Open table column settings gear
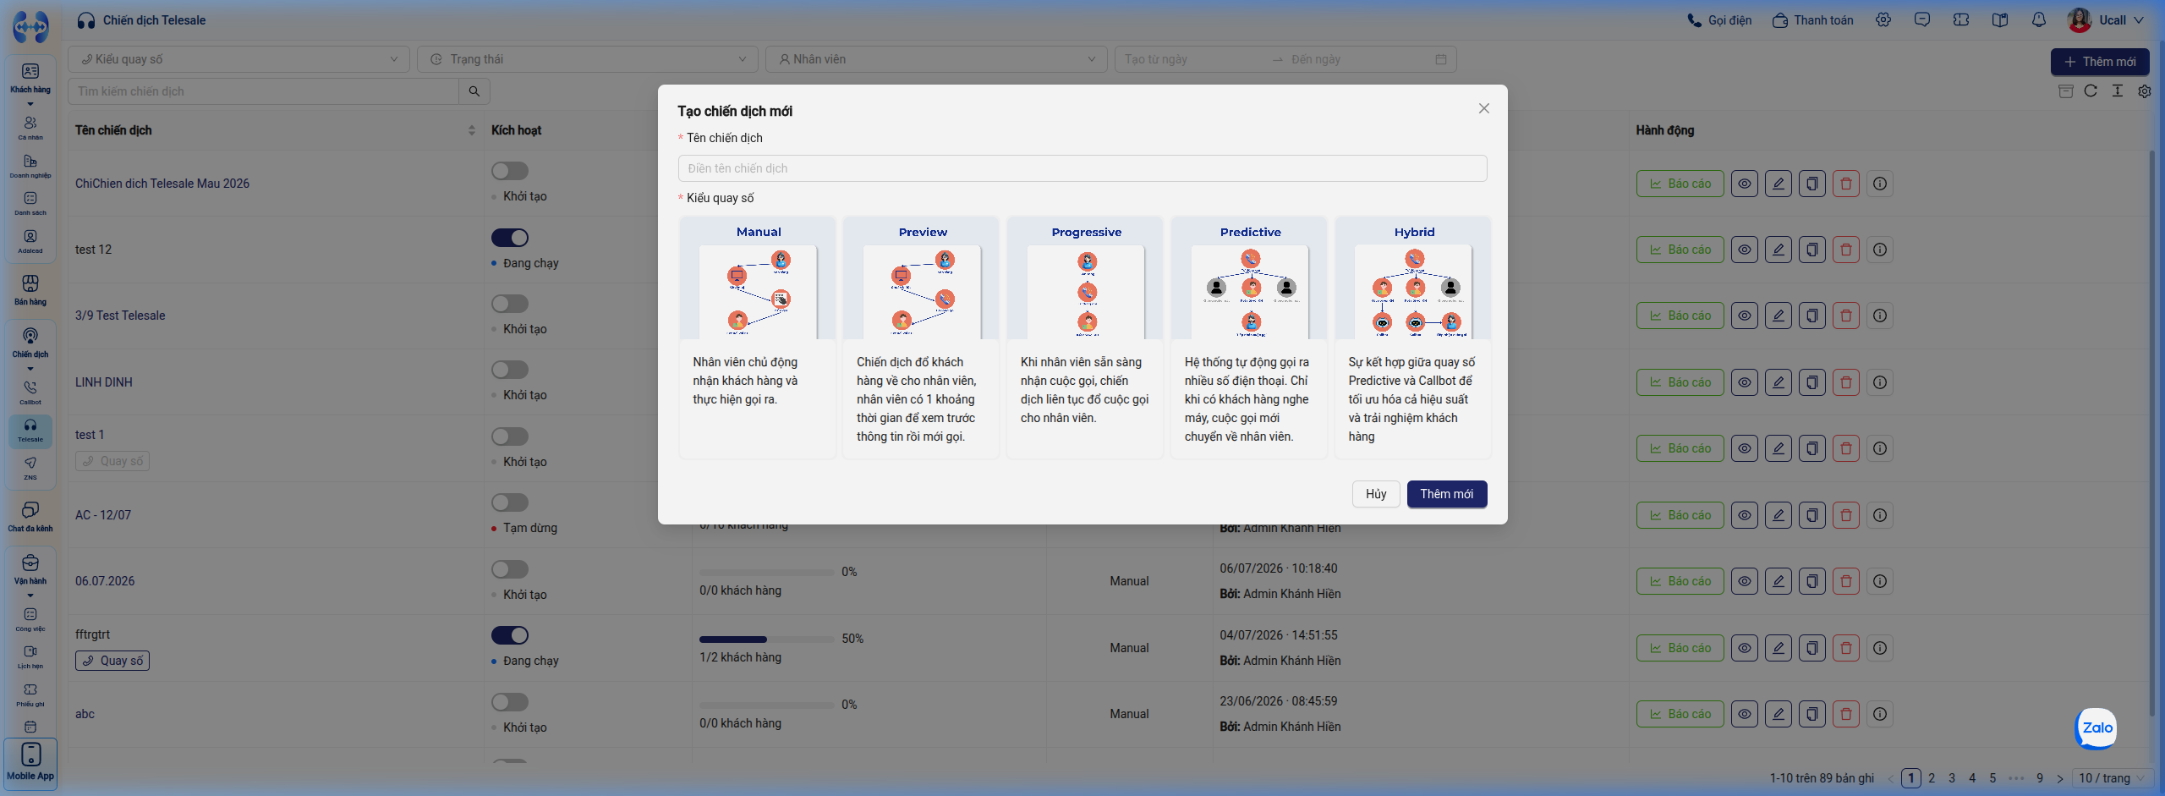 point(2145,91)
